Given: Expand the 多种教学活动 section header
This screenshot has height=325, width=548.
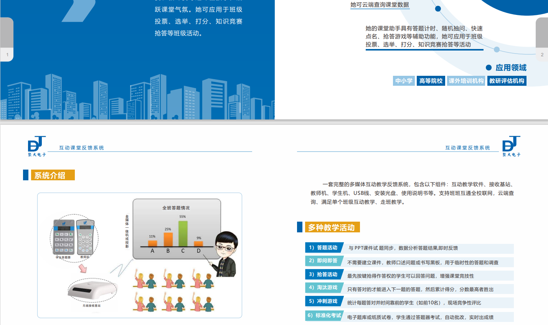Looking at the screenshot, I should click(x=332, y=227).
